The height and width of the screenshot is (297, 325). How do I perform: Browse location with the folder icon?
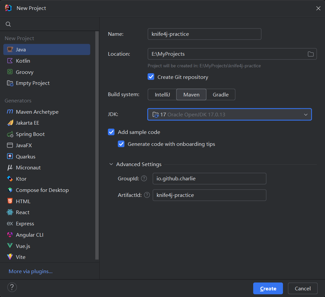(x=310, y=54)
